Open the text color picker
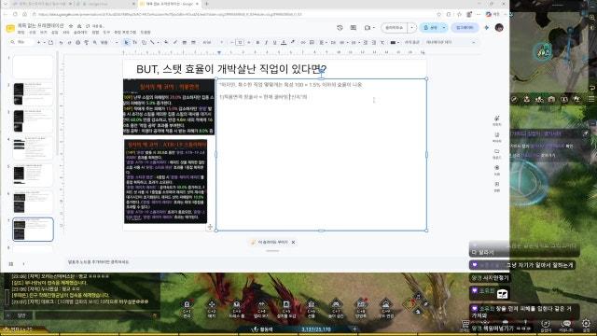Image resolution: width=597 pixels, height=336 pixels. click(x=284, y=42)
